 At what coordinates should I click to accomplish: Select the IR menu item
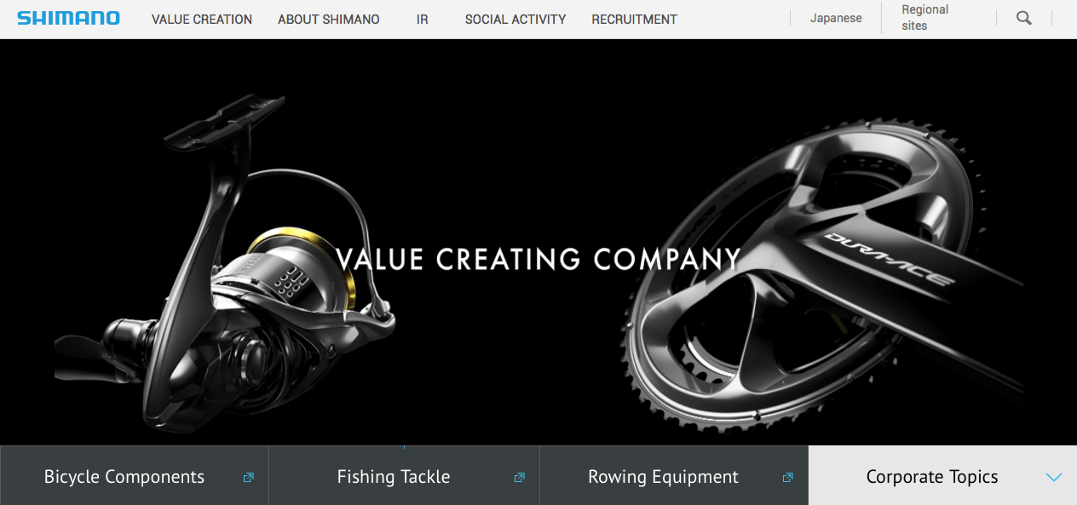point(423,19)
